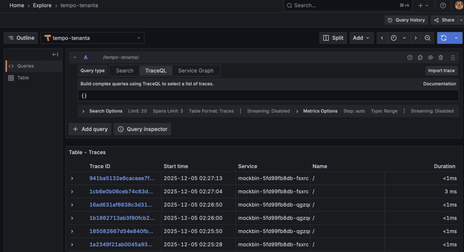Screen dimensions: 464x252
Task: Grab the query A drag handle
Action: [x=453, y=58]
